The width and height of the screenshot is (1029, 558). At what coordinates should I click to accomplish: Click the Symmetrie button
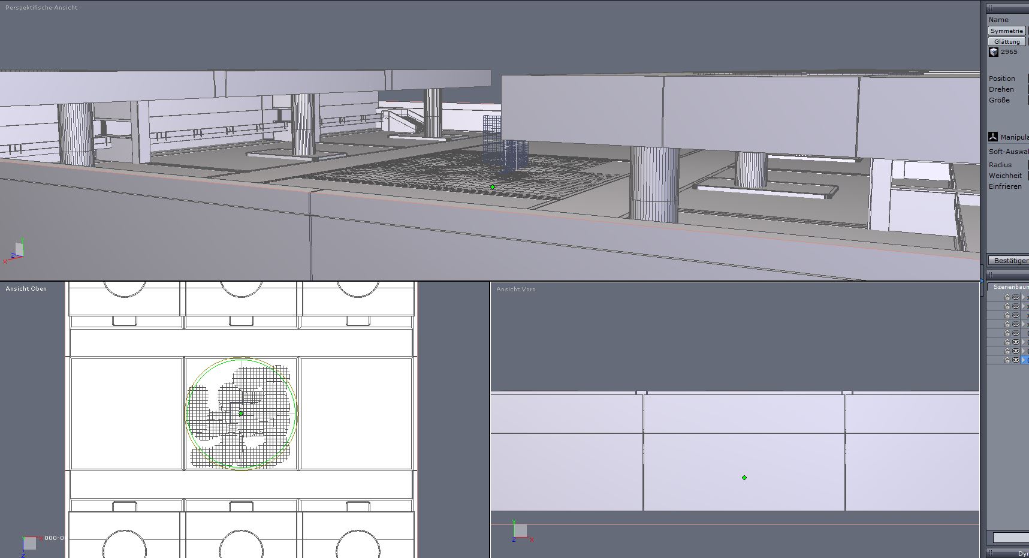[x=1006, y=31]
